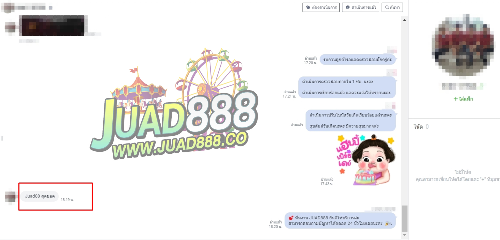
Task: Click the 17.21 verification within 1 hour message
Action: click(x=347, y=87)
